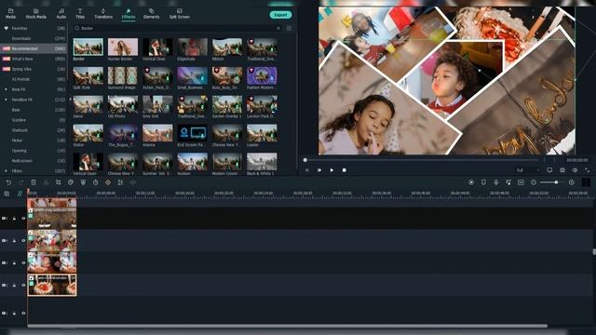
Task: Select the Human Border effect thumbnail
Action: click(123, 47)
